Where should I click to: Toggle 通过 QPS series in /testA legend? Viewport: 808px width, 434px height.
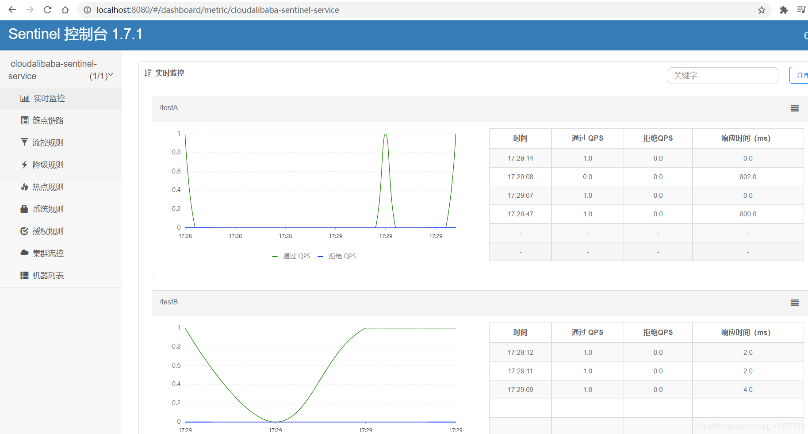291,256
